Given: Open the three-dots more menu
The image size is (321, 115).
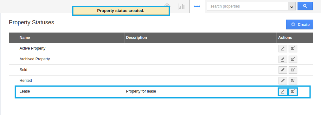Looking at the screenshot, I should click(x=197, y=6).
